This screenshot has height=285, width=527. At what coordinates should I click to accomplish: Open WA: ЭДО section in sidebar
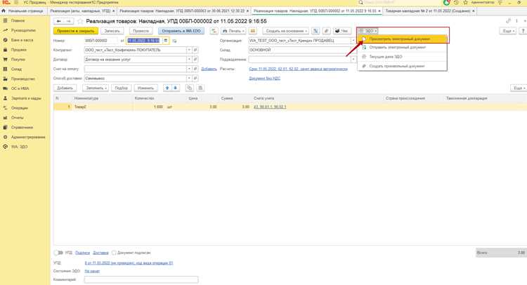[19, 147]
